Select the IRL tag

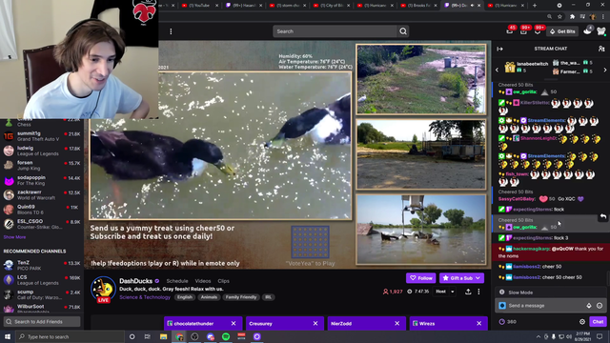click(x=268, y=297)
